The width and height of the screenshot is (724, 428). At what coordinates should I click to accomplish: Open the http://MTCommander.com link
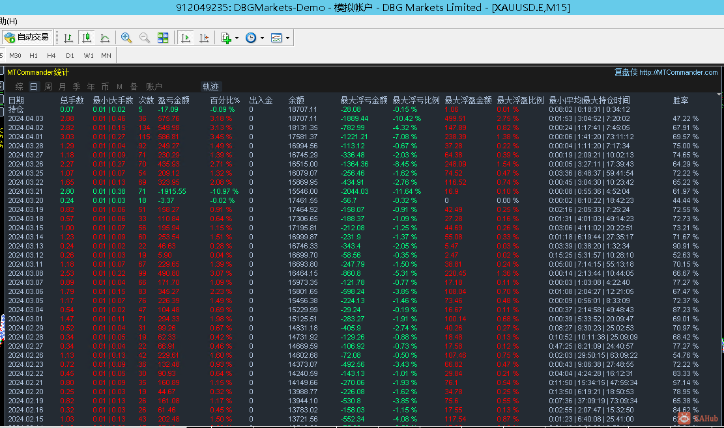pyautogui.click(x=678, y=72)
